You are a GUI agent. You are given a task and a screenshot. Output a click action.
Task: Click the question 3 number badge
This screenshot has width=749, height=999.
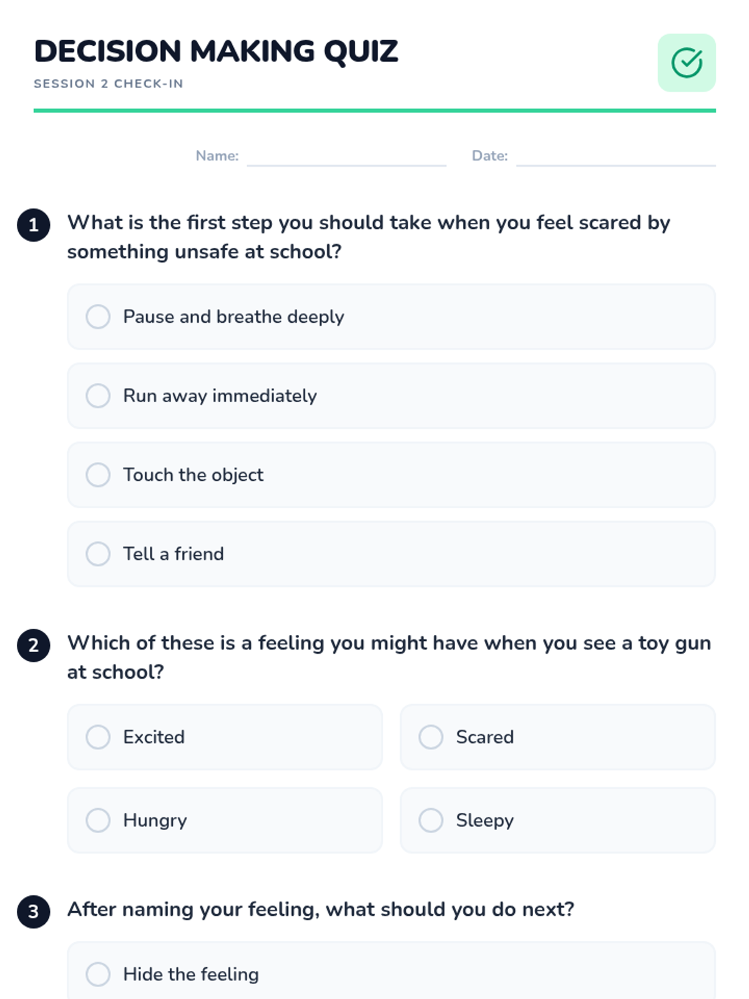point(34,912)
